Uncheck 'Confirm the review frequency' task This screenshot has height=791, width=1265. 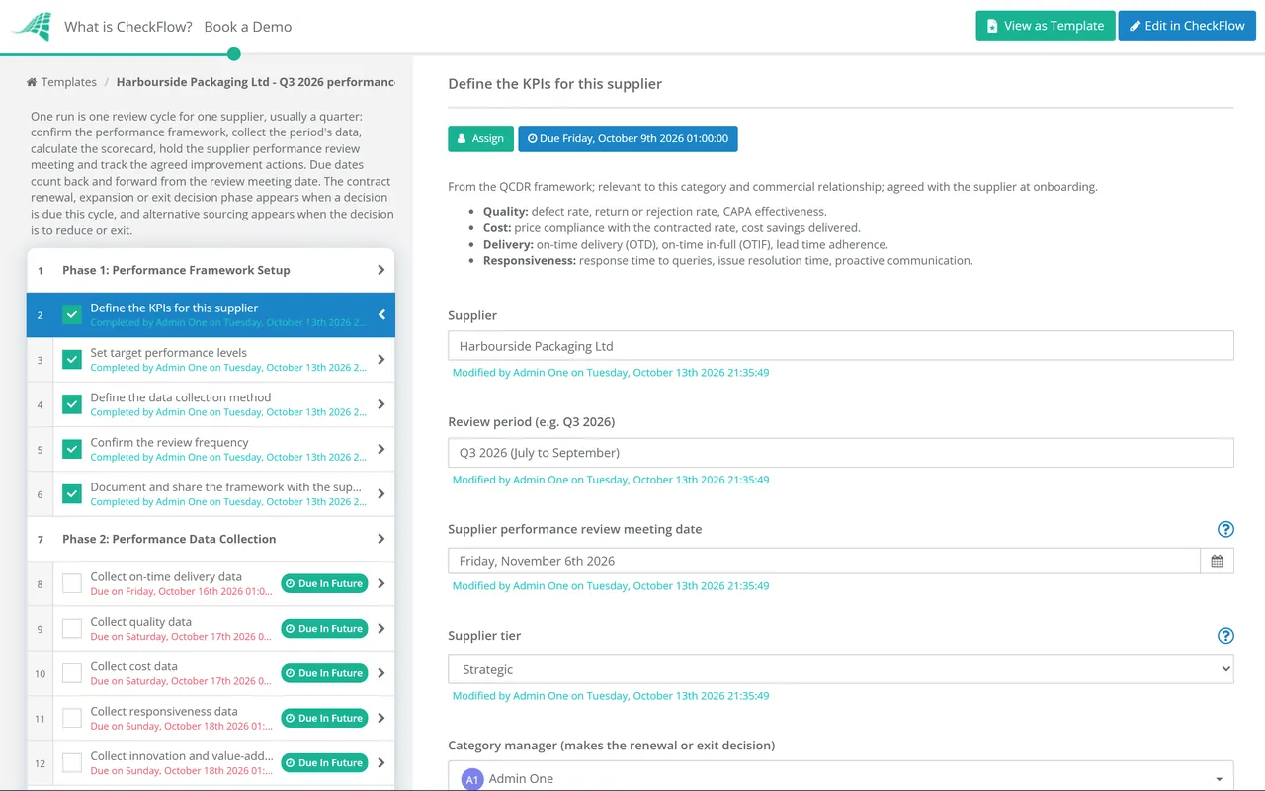pyautogui.click(x=72, y=449)
